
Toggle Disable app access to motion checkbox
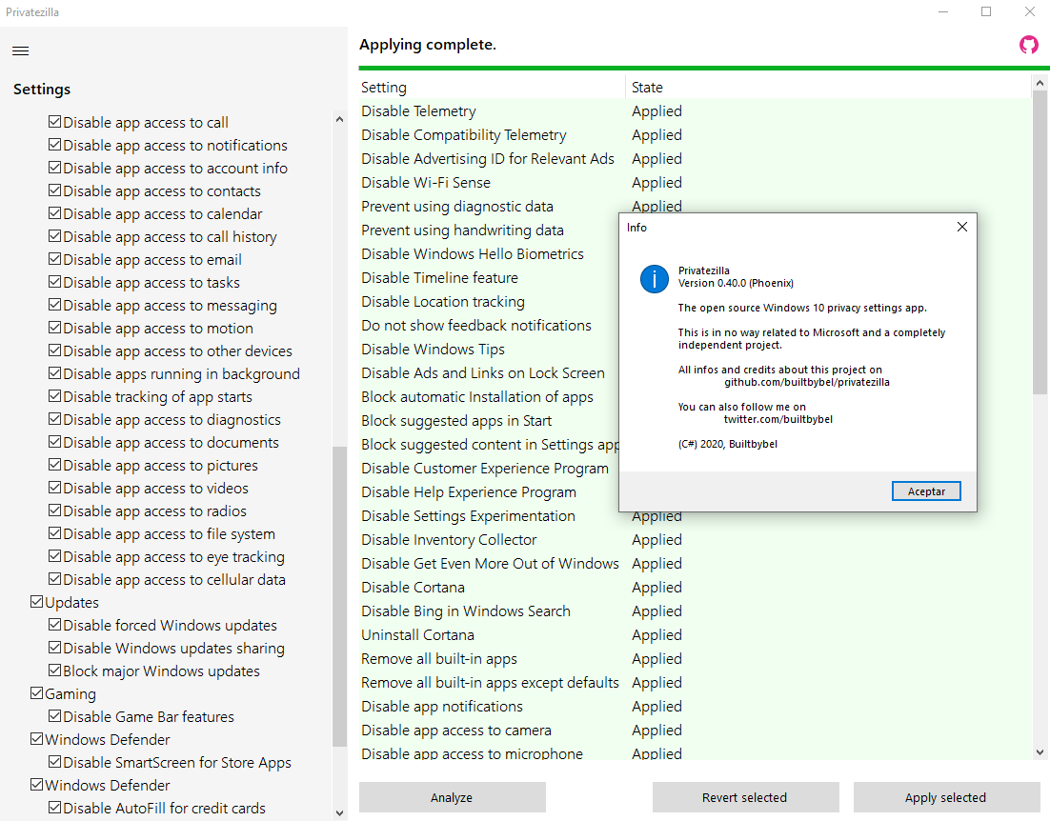pos(55,328)
